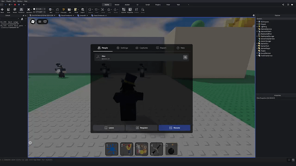Screen dimensions: 296x166
Task: Open the Character tool
Action: 64,10
